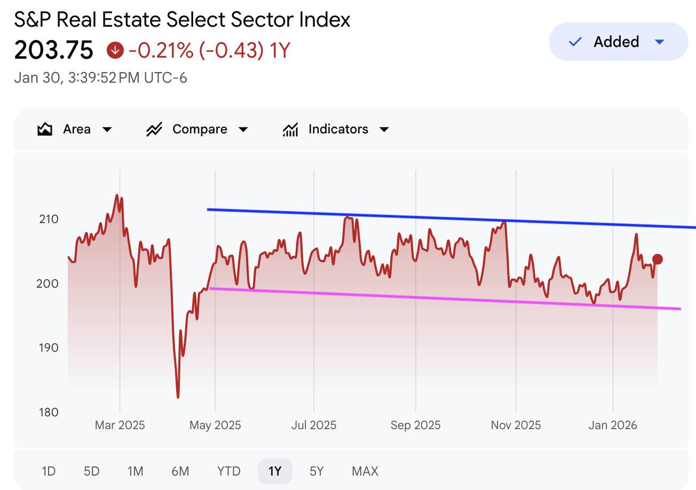This screenshot has width=696, height=490.
Task: Click the active 1Y range tab
Action: coord(275,471)
